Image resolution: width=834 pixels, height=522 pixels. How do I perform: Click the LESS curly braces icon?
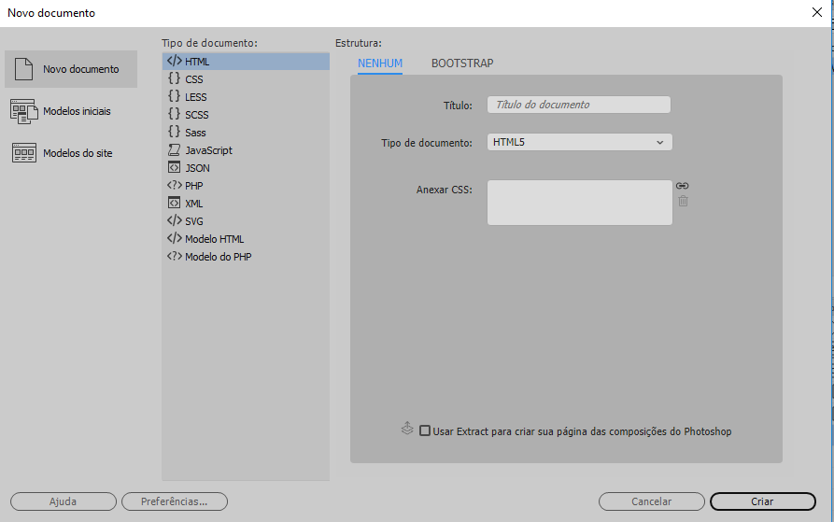(174, 96)
